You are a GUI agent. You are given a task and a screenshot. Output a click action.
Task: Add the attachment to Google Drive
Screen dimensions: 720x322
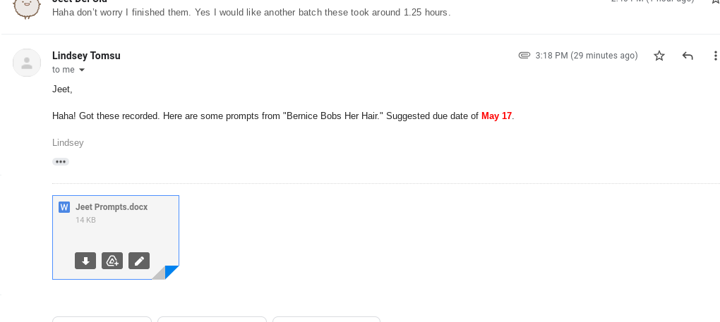(x=112, y=261)
